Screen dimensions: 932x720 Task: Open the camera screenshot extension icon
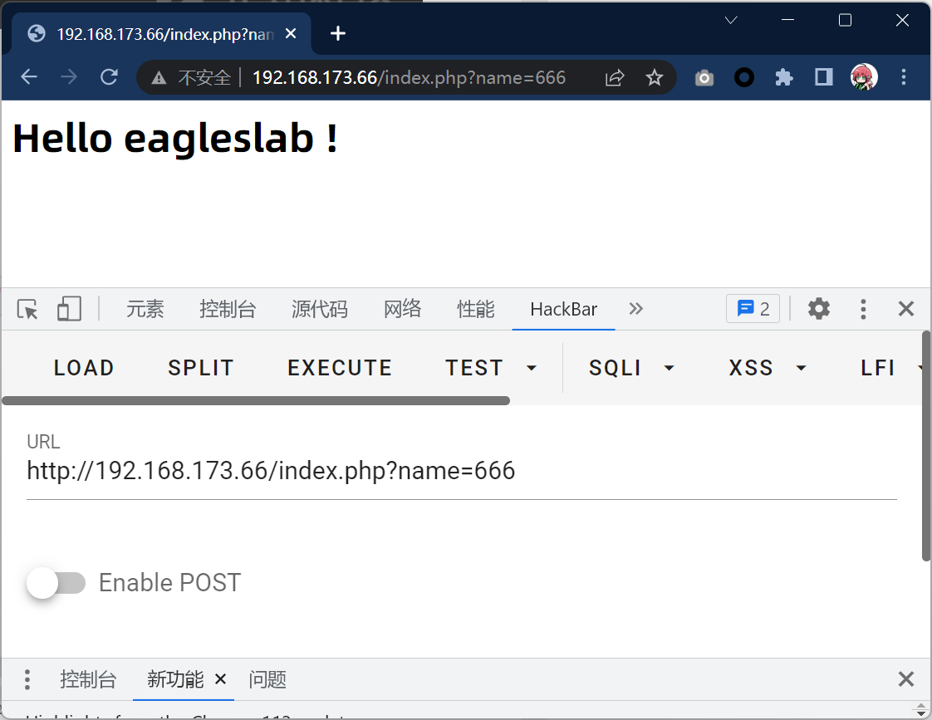tap(704, 77)
